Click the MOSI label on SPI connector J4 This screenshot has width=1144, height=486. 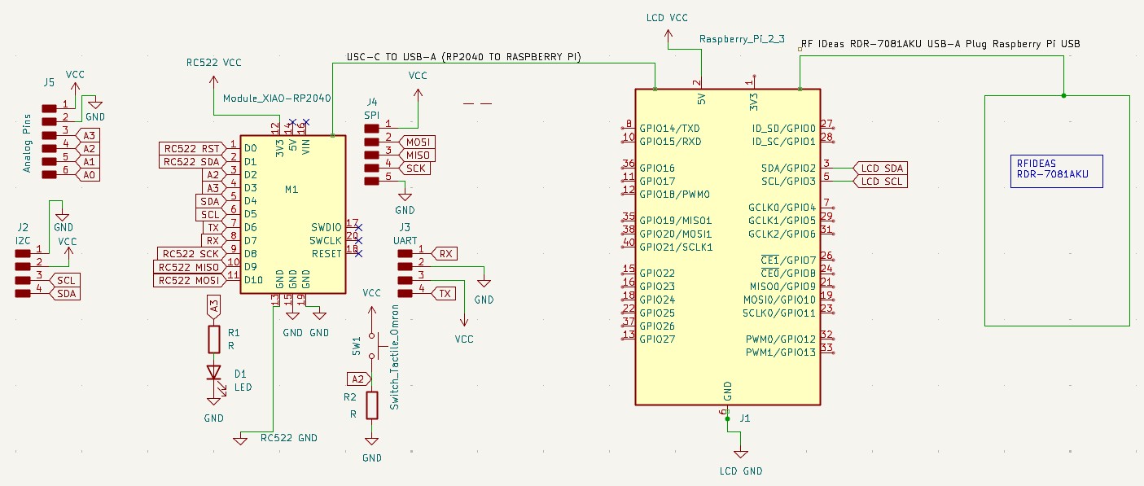(416, 142)
